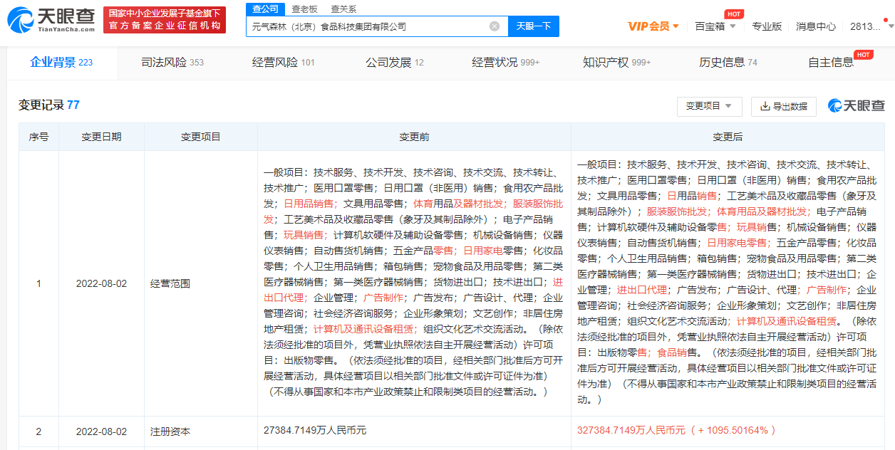Switch to 司法风险 tab

coord(172,63)
